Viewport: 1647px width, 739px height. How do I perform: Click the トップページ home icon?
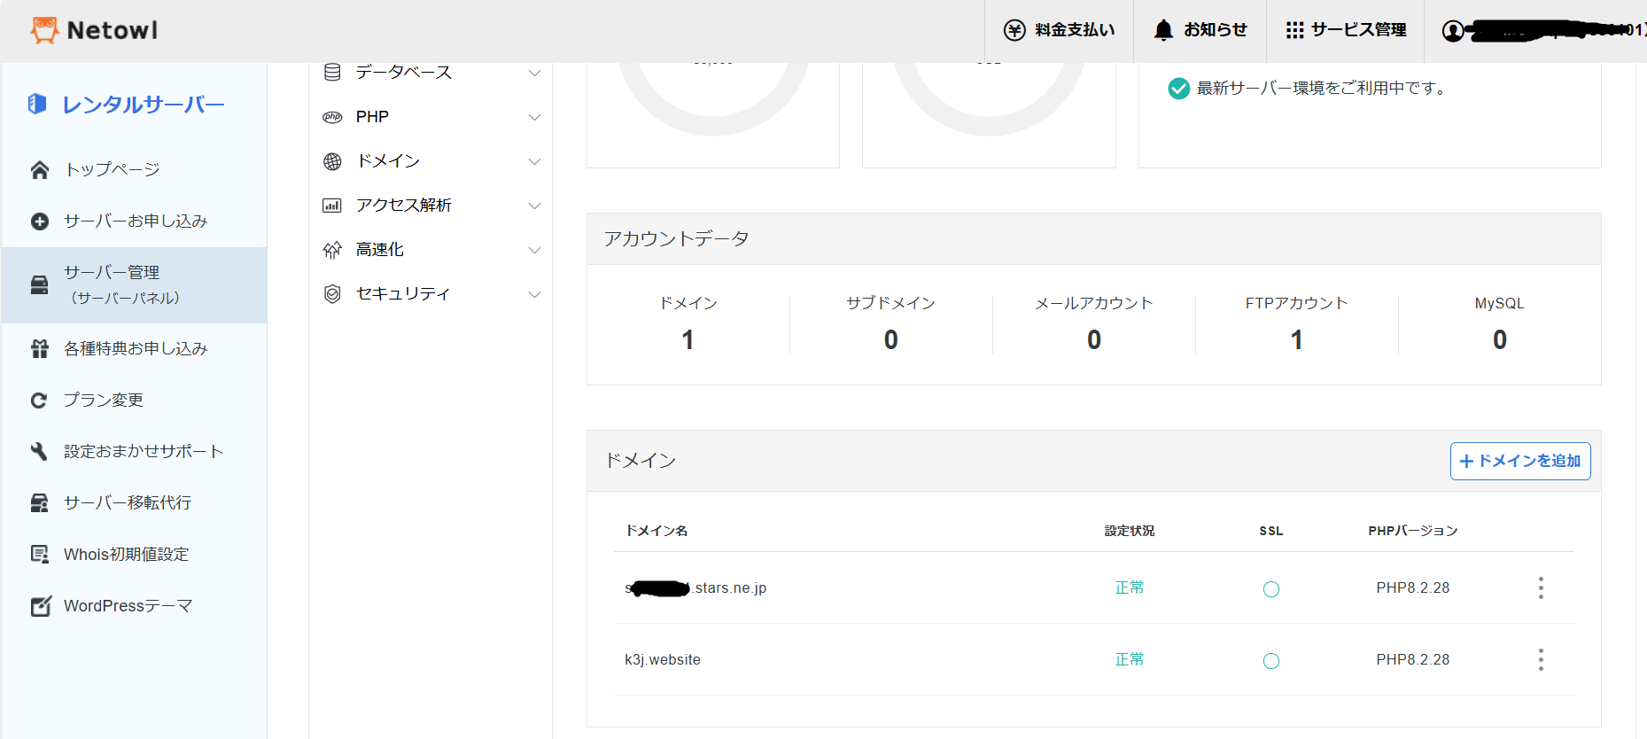tap(40, 169)
